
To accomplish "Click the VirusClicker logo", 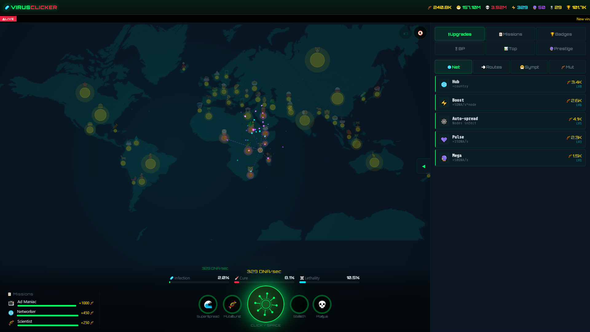I will click(31, 7).
